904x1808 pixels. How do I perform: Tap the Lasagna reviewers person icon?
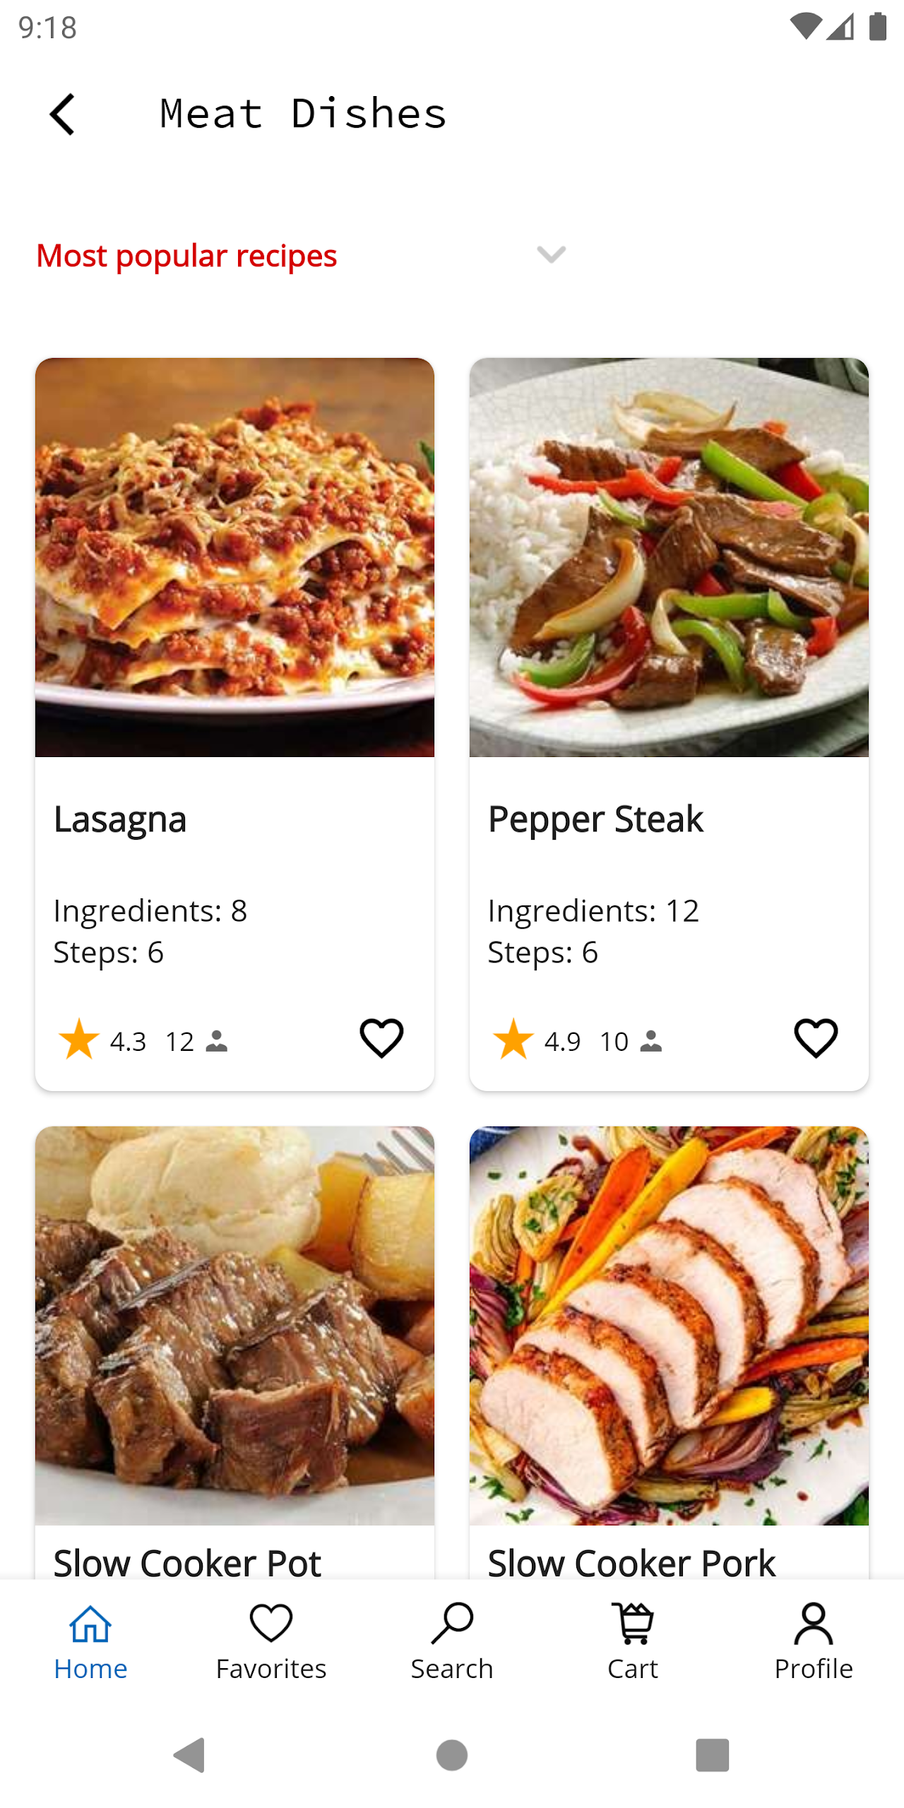(217, 1042)
